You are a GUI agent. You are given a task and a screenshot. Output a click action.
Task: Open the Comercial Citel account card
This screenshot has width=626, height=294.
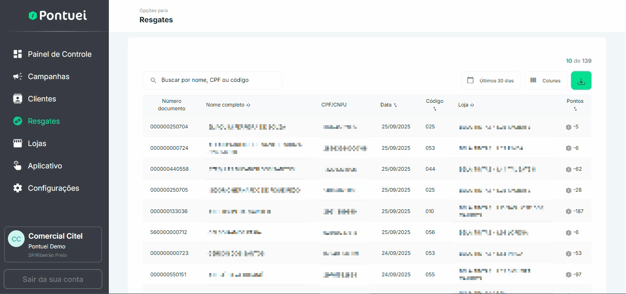tap(53, 244)
